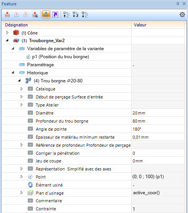Collapse the (3) Trouborgne_Var2 node
The height and width of the screenshot is (213, 188).
click(x=7, y=40)
